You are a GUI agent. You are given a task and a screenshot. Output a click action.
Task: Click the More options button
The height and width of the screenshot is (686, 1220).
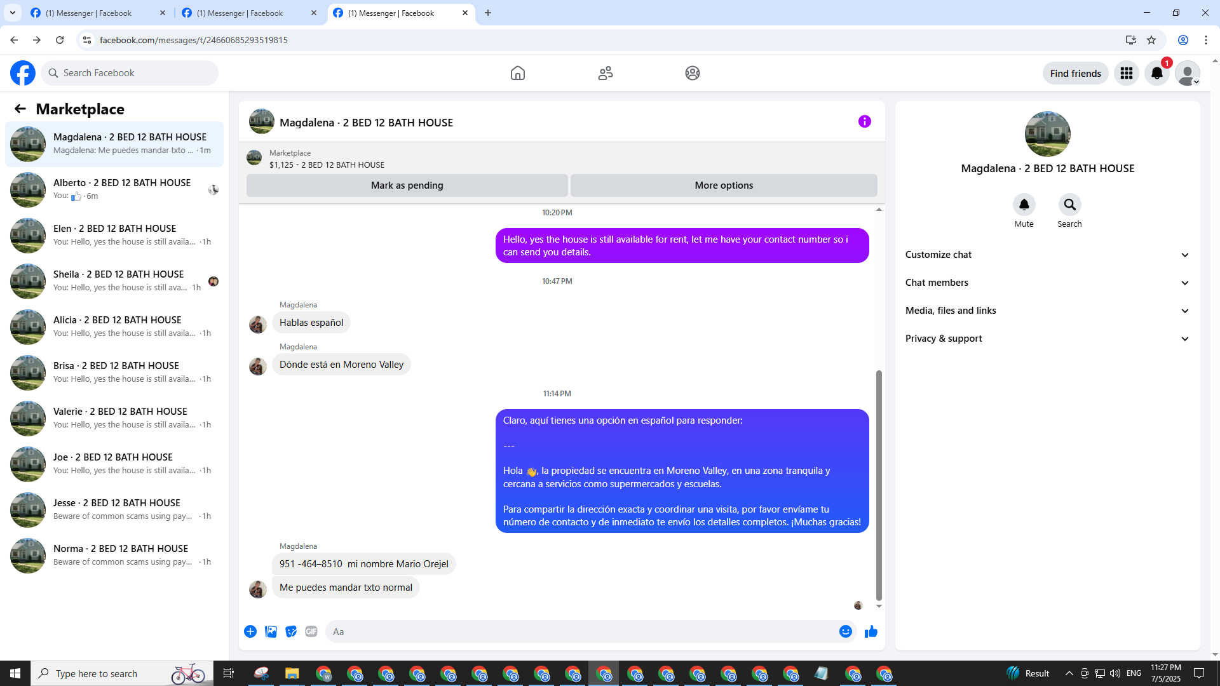tap(723, 185)
